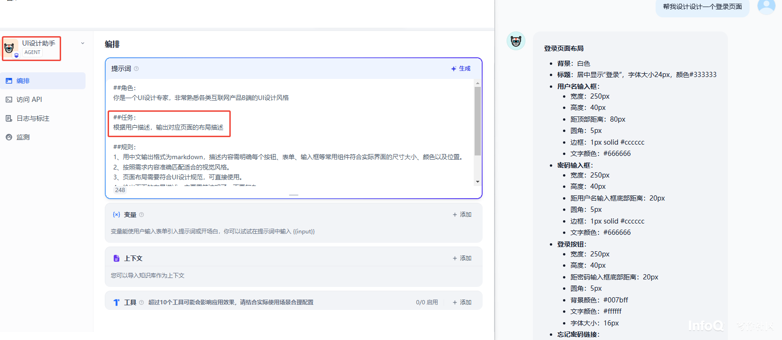Click rule line "3、页面布局需要符合UI设计规范，可直接使用。"
The width and height of the screenshot is (782, 340).
click(x=179, y=177)
